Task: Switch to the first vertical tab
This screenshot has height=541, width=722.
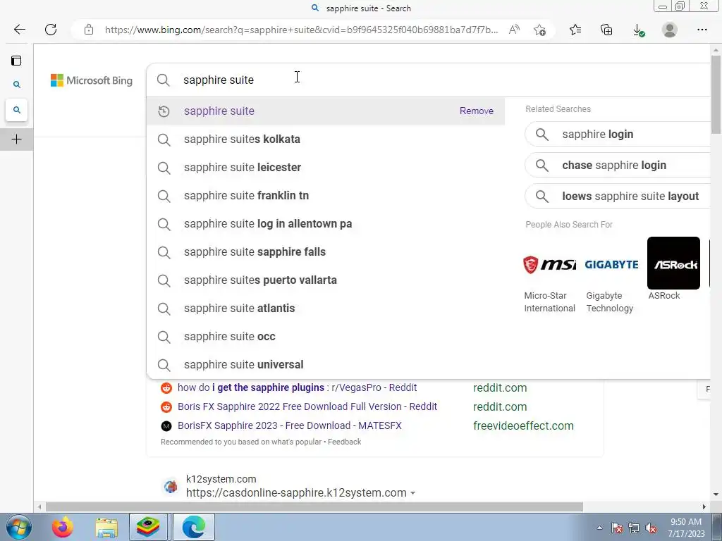Action: (x=17, y=85)
